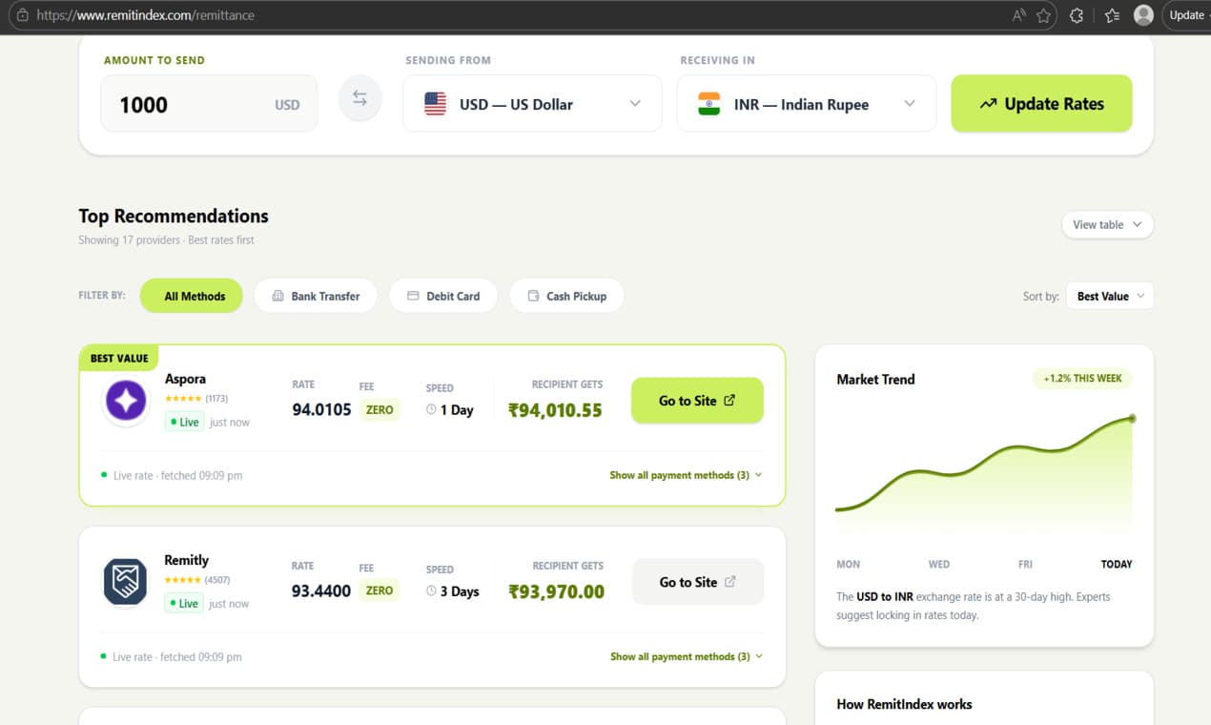The height and width of the screenshot is (725, 1211).
Task: Click the currency swap icon
Action: 359,98
